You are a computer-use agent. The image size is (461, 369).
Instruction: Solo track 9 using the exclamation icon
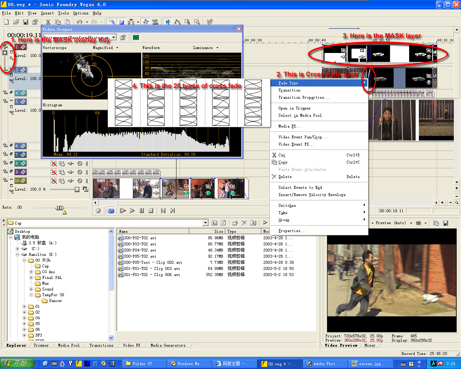(86, 172)
